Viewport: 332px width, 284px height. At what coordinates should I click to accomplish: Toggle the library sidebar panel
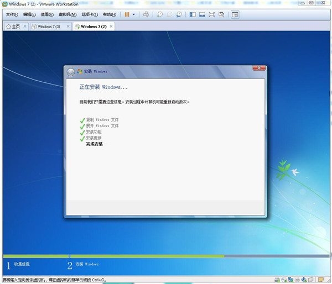coord(193,14)
